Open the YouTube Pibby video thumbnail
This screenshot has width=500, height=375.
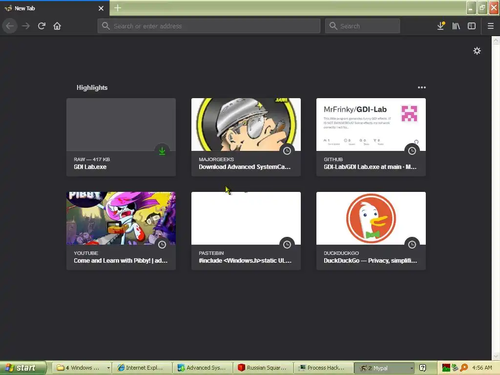click(121, 218)
